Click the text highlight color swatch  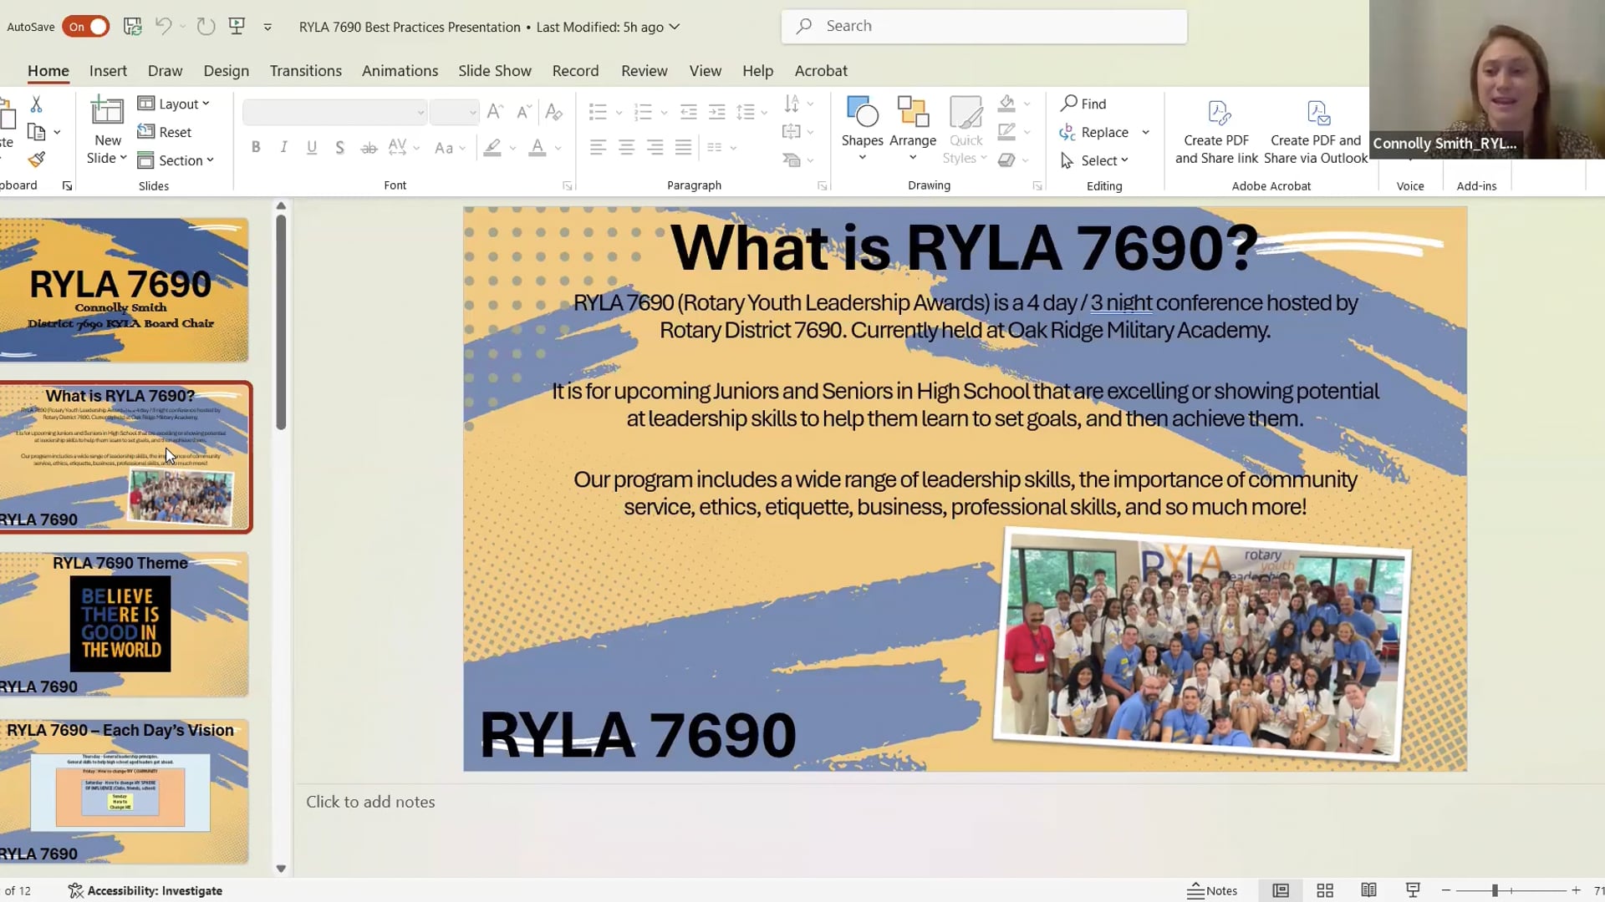pyautogui.click(x=492, y=148)
